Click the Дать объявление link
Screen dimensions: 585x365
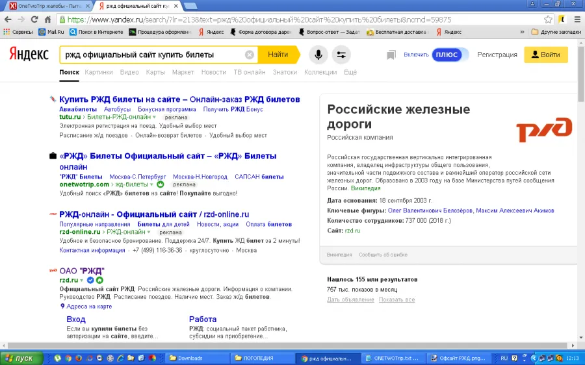[350, 299]
